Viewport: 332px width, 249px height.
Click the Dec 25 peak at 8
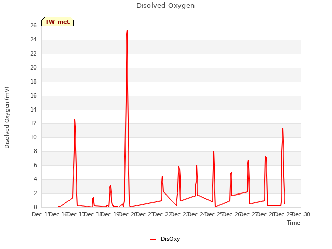click(213, 152)
